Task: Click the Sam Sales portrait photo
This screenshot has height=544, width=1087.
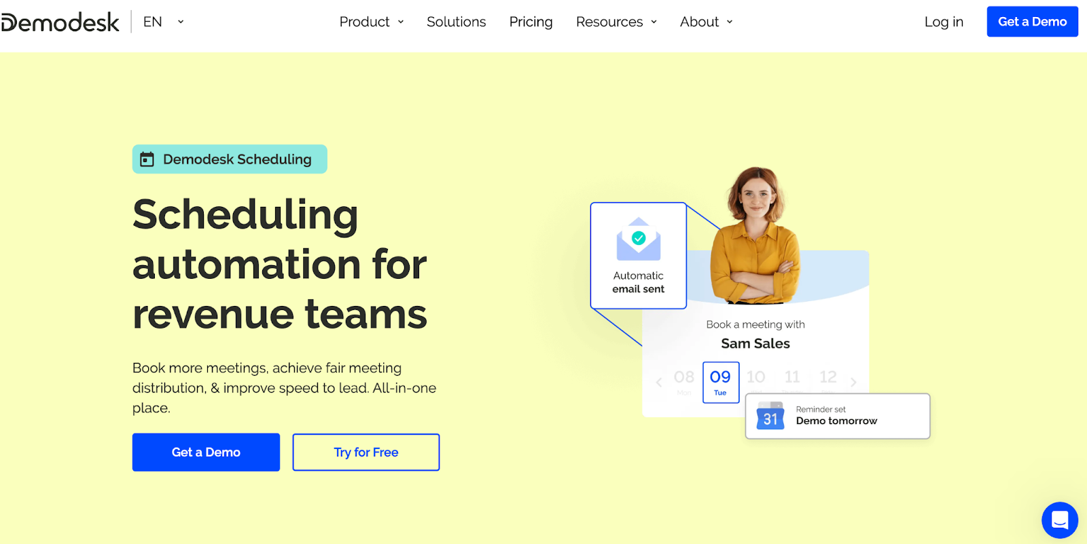Action: [755, 235]
